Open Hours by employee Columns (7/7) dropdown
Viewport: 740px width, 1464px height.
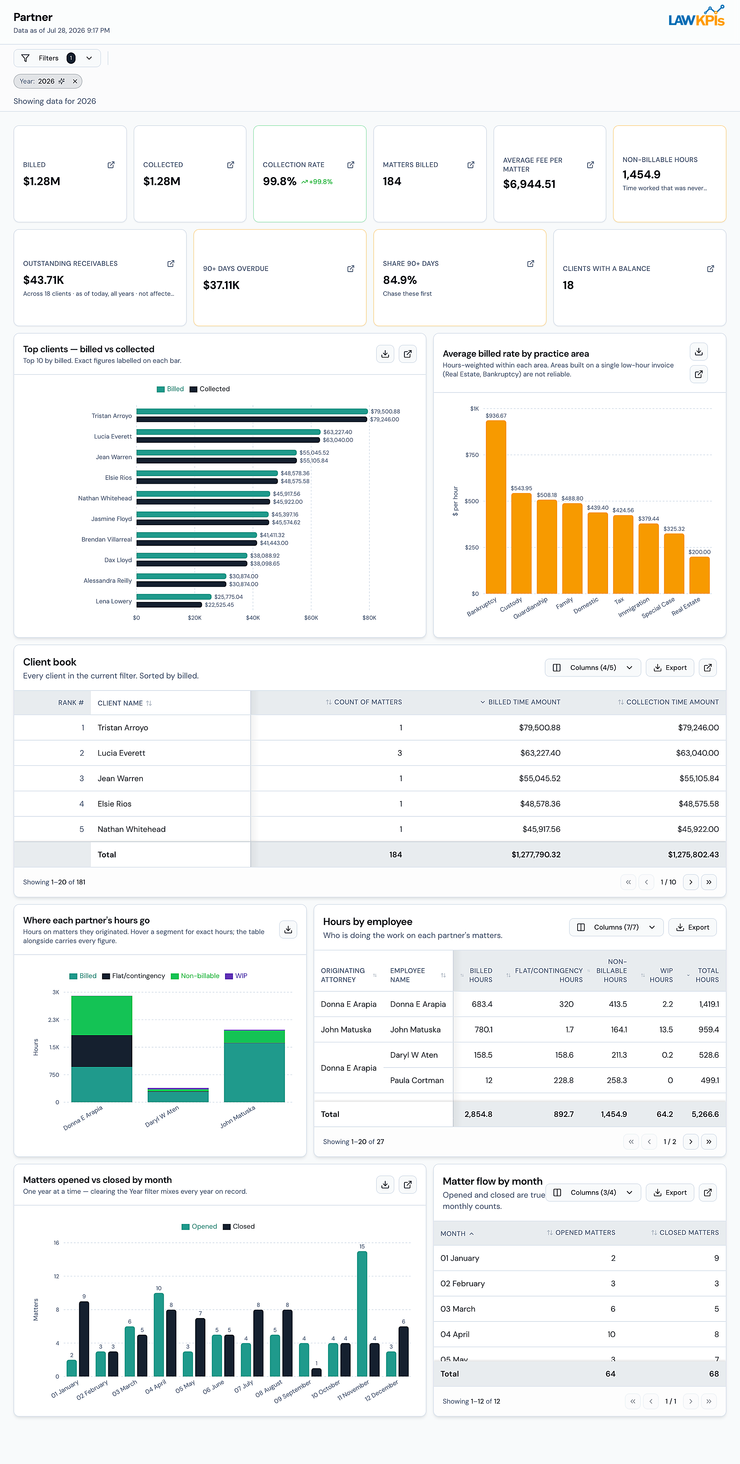(x=616, y=927)
